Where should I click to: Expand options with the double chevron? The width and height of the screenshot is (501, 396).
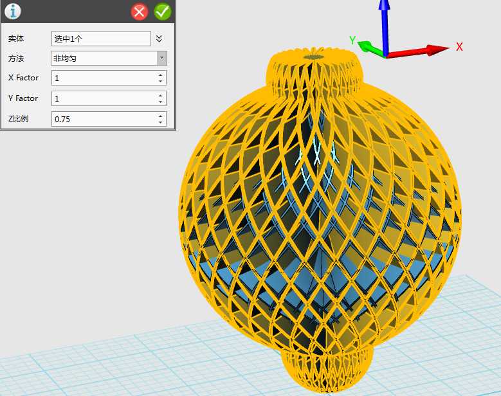tap(159, 39)
